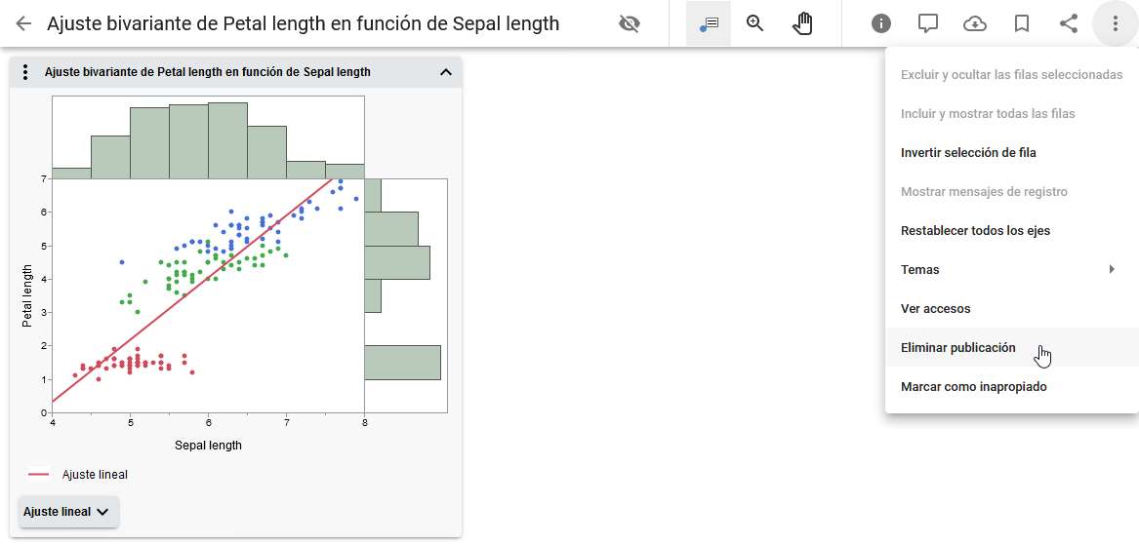Viewport: 1139px width, 544px height.
Task: Select the tooltip data-point selection tool
Action: 709,23
